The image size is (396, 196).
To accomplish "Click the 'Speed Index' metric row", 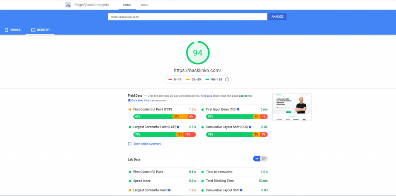I will pyautogui.click(x=162, y=181).
